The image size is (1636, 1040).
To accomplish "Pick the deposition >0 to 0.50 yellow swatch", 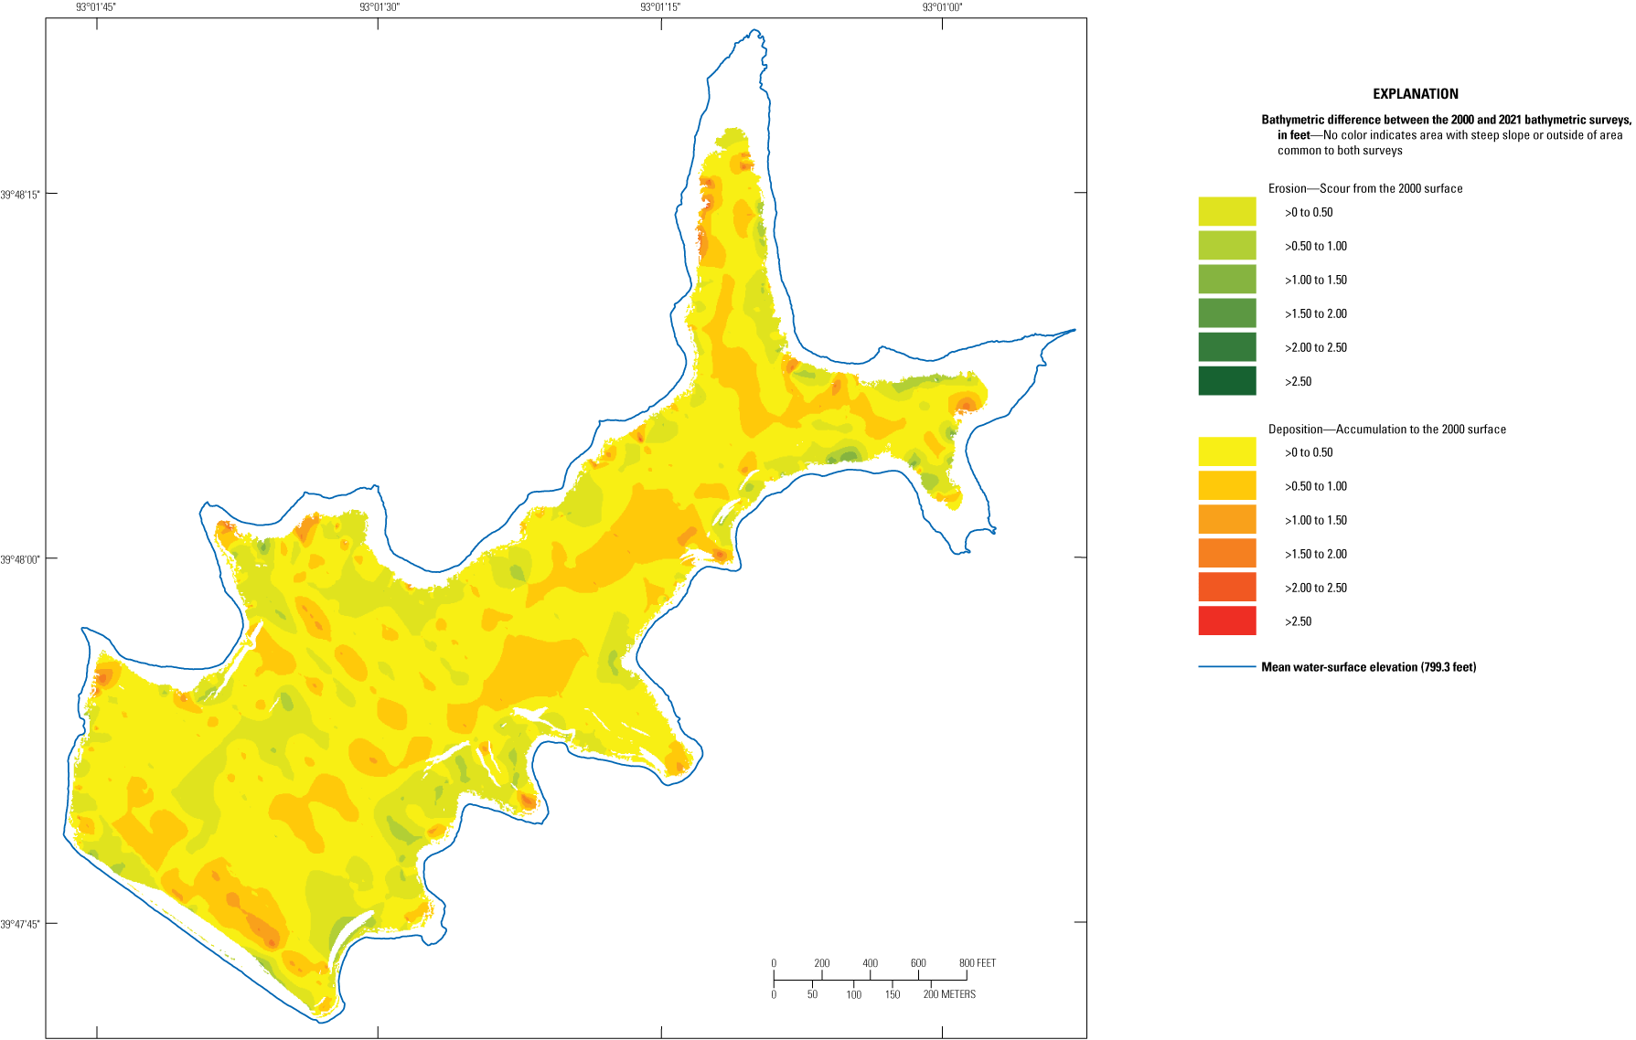I will (1226, 452).
